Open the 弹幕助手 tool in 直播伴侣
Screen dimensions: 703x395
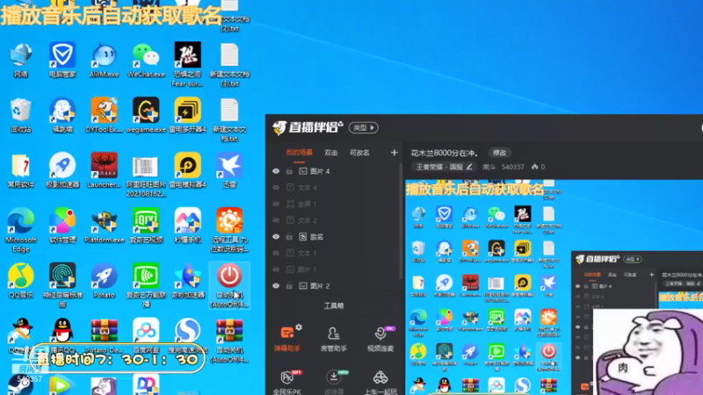coord(287,338)
